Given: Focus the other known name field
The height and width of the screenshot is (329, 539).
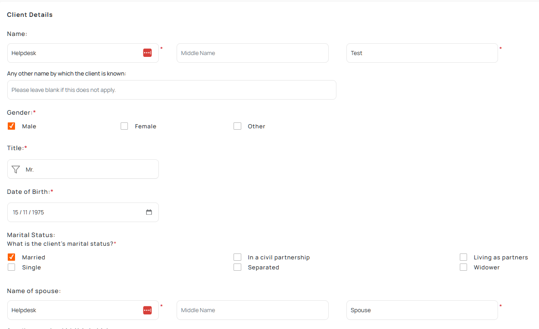Looking at the screenshot, I should [172, 90].
